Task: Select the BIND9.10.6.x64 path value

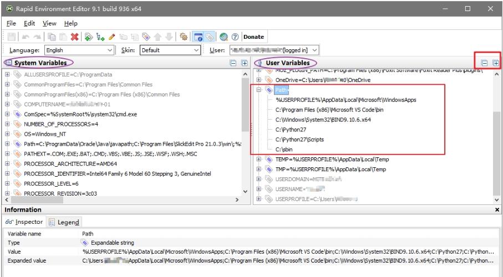Action: pos(323,120)
